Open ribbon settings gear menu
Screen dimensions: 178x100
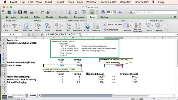point(175,17)
